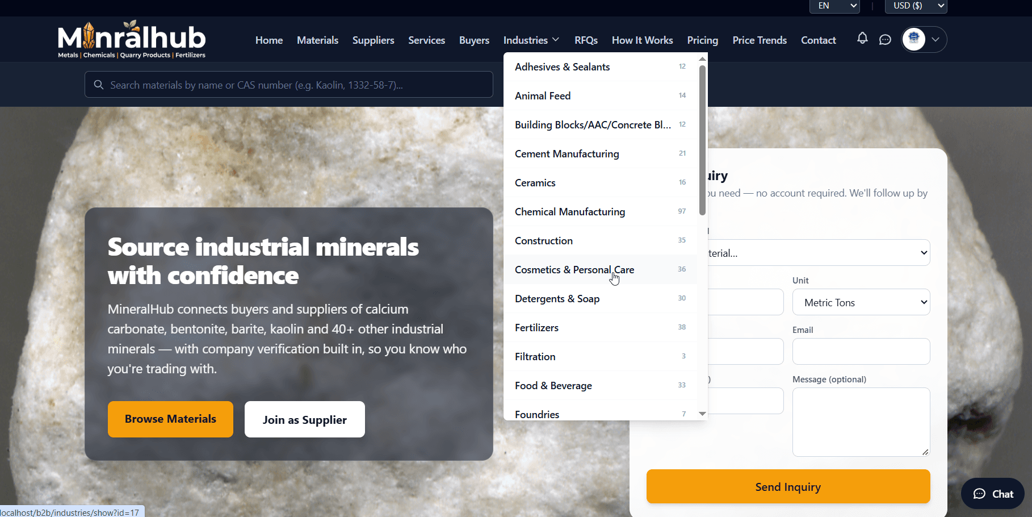Open the EN language dropdown
1032x517 pixels.
(x=834, y=6)
